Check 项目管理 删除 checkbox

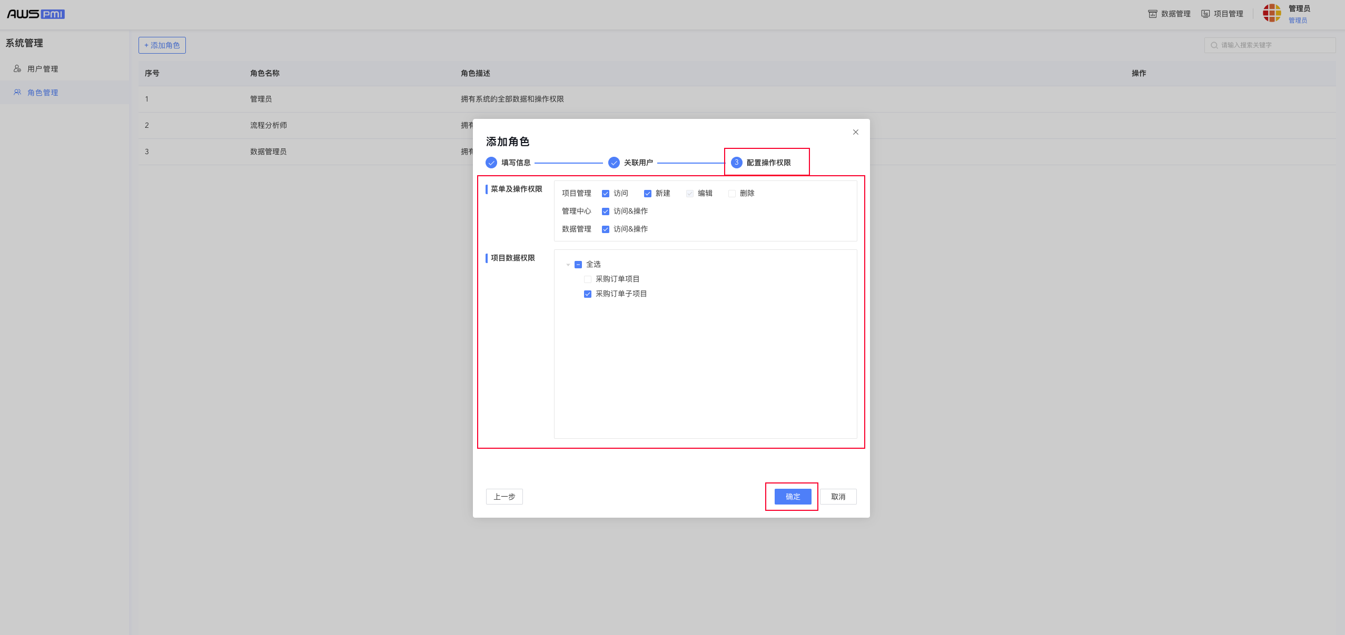click(x=732, y=194)
